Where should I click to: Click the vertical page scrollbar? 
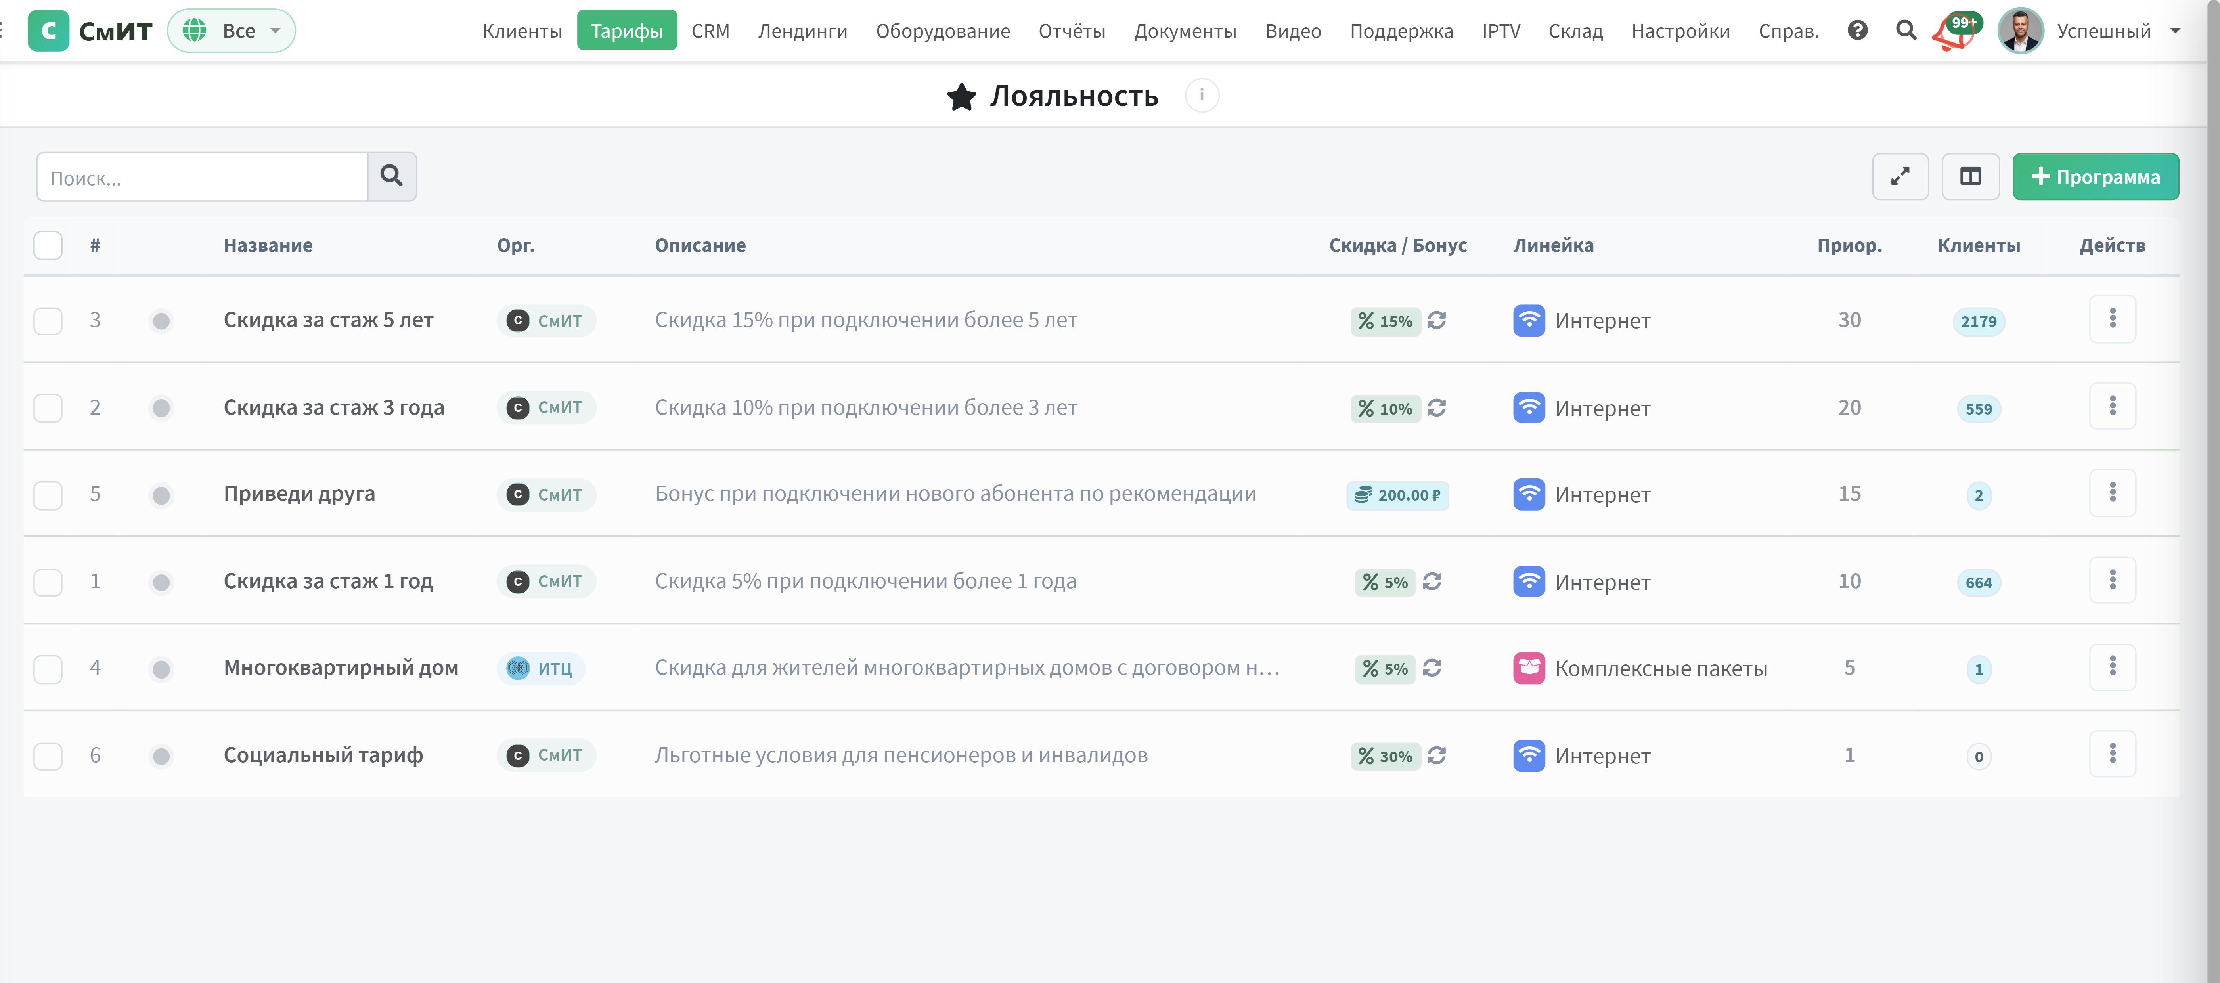tap(2213, 491)
